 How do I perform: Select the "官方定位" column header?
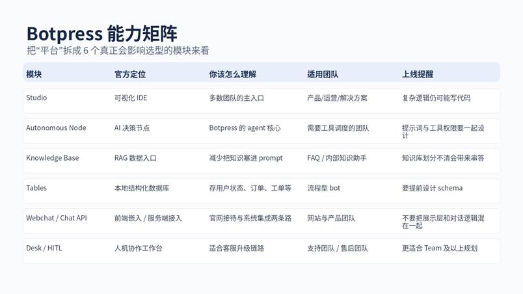click(130, 74)
